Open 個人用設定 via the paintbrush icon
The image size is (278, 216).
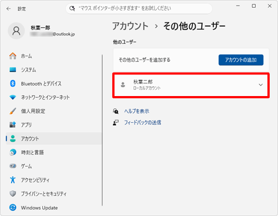[x=13, y=111]
